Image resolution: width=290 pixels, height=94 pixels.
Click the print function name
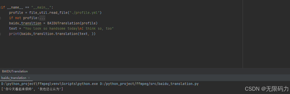(14, 34)
